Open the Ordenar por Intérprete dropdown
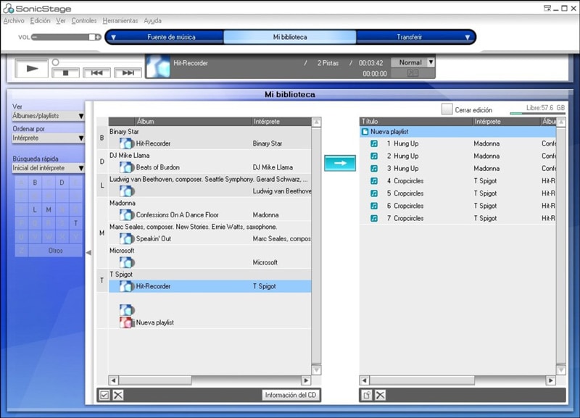Viewport: 580px width, 418px height. click(x=48, y=138)
